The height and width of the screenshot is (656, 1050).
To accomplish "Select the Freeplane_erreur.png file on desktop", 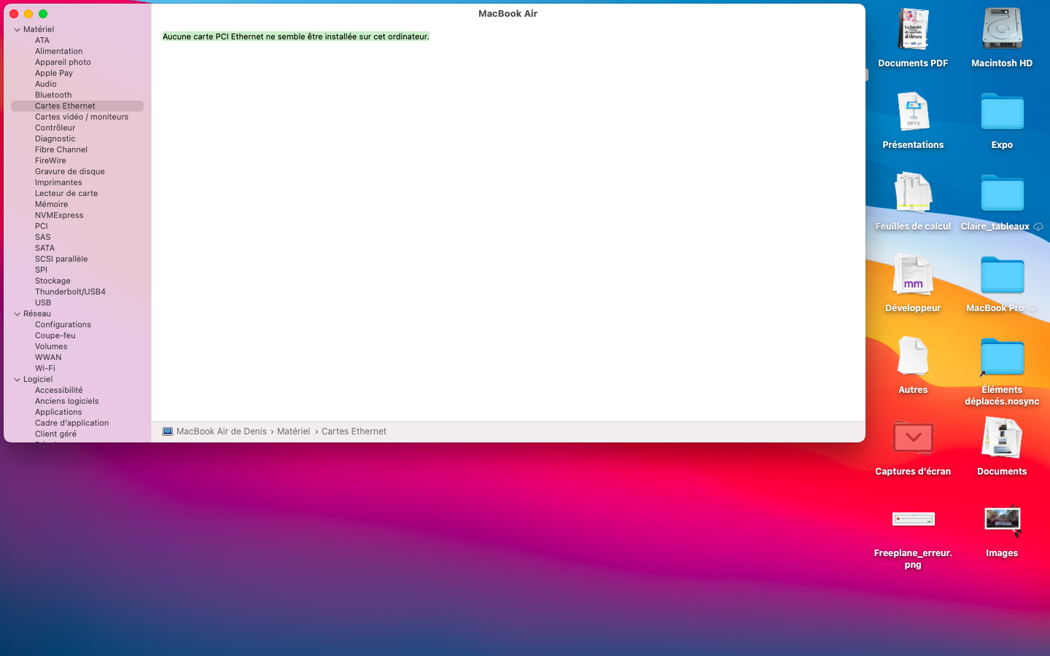I will point(913,520).
